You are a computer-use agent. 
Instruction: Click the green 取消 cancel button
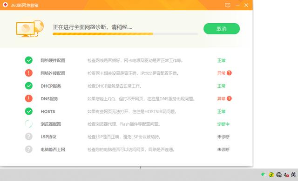click(222, 29)
